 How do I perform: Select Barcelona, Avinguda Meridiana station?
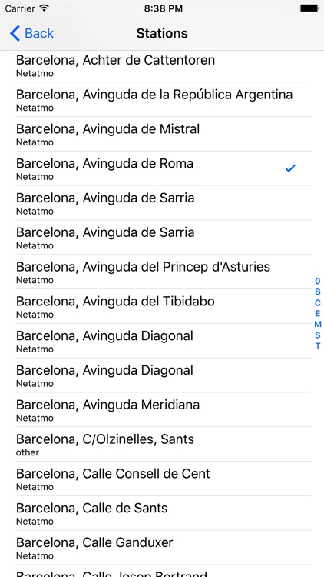pos(164,409)
